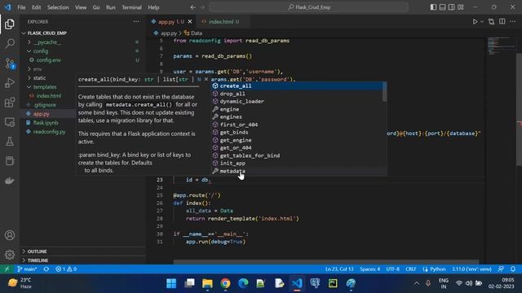
Task: Toggle bottom panel layout icon
Action: click(442, 7)
